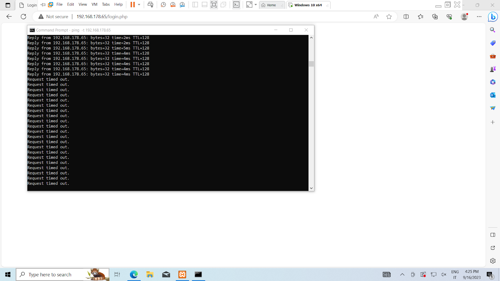Open the VM menu
500x281 pixels.
tap(94, 4)
